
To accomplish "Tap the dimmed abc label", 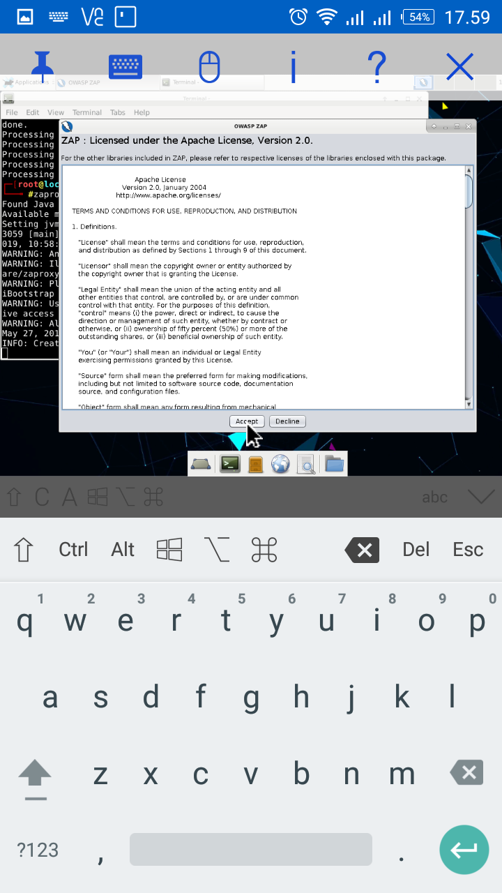I will [x=435, y=497].
